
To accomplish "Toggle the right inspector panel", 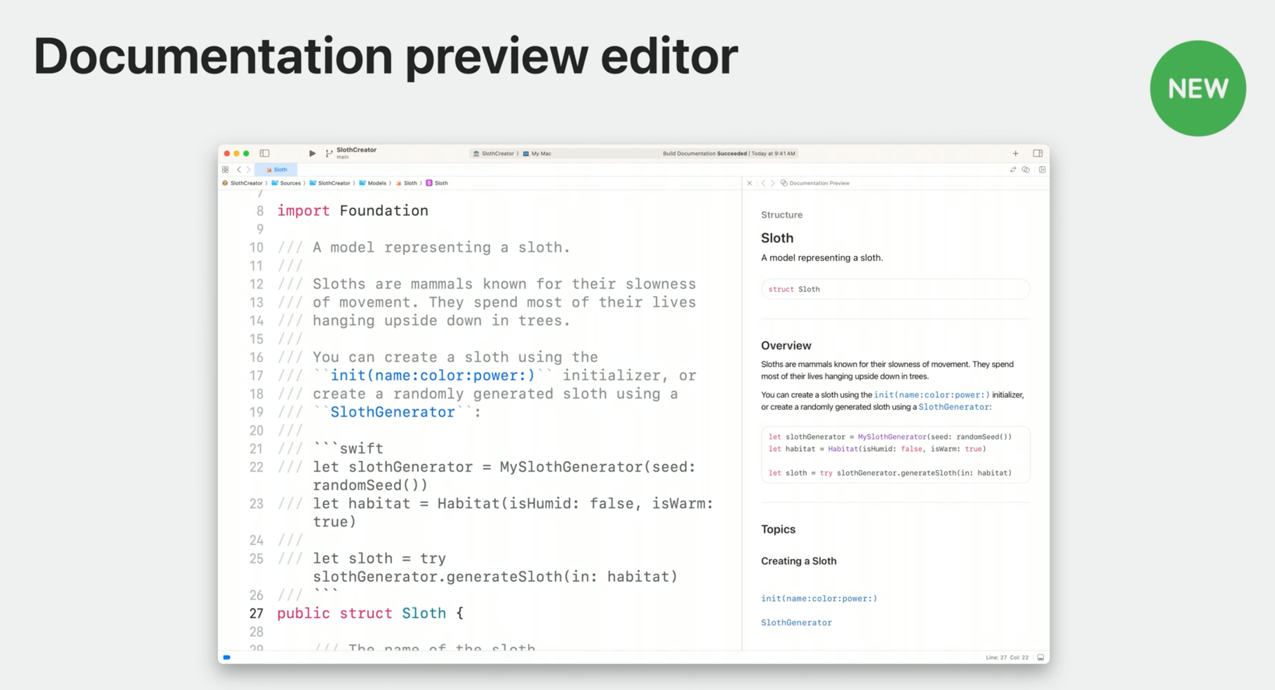I will pyautogui.click(x=1038, y=154).
